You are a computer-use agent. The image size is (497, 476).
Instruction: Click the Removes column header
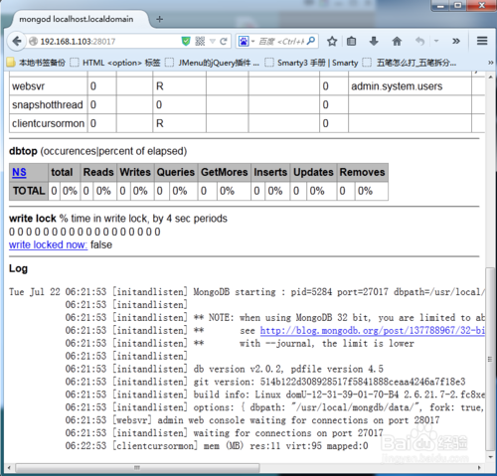(x=363, y=172)
